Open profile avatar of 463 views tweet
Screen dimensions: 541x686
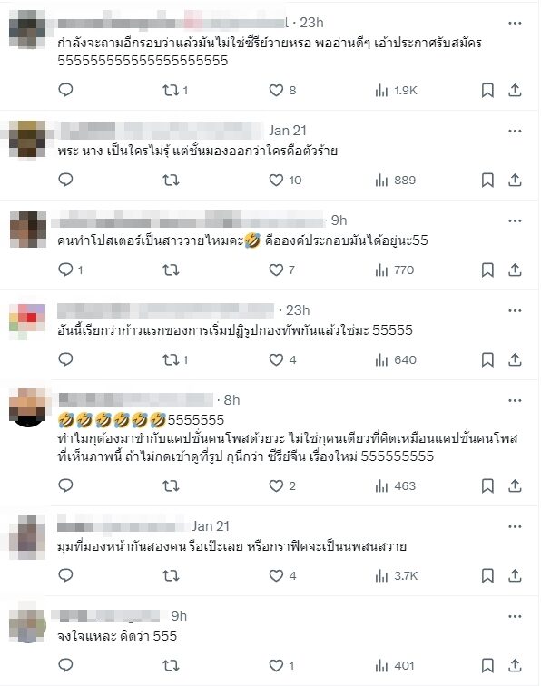coord(27,407)
